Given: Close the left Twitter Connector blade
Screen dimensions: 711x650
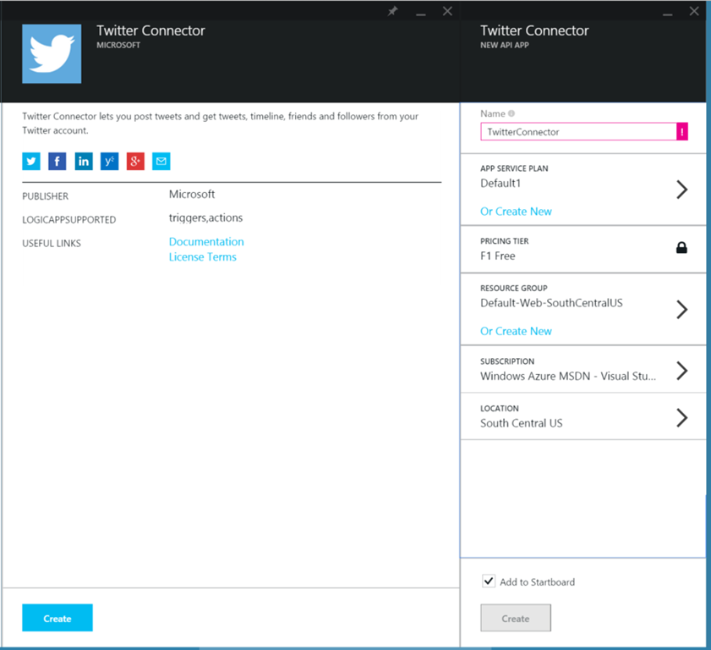Looking at the screenshot, I should [447, 11].
